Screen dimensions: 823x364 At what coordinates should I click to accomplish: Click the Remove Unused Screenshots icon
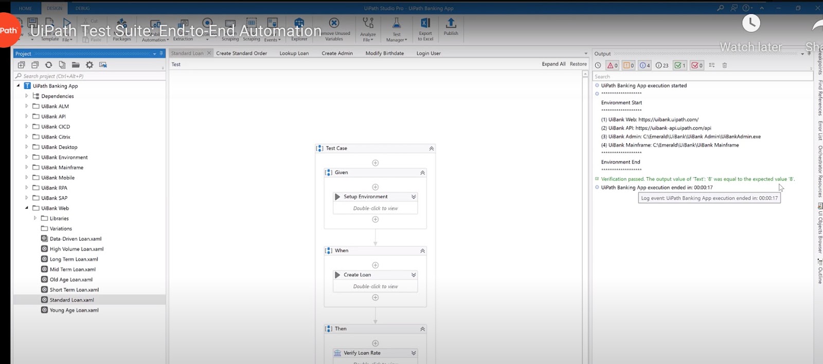pyautogui.click(x=103, y=65)
